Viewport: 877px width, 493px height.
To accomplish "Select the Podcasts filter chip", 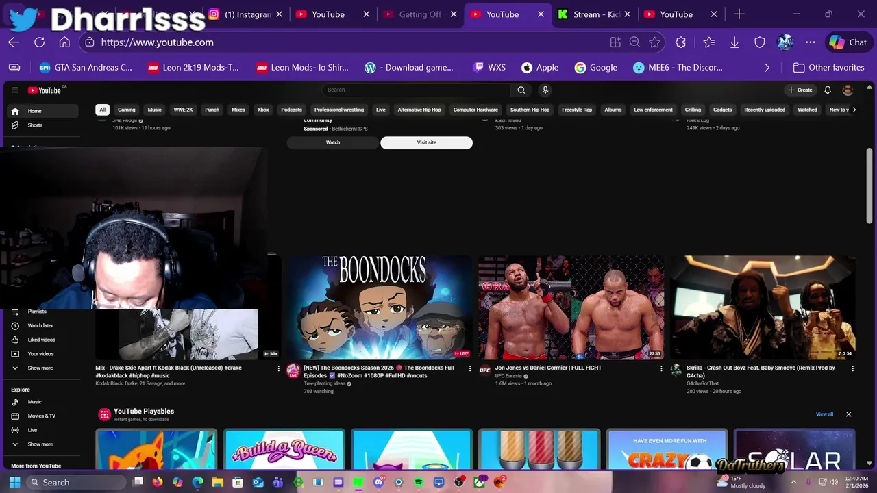I will point(291,110).
